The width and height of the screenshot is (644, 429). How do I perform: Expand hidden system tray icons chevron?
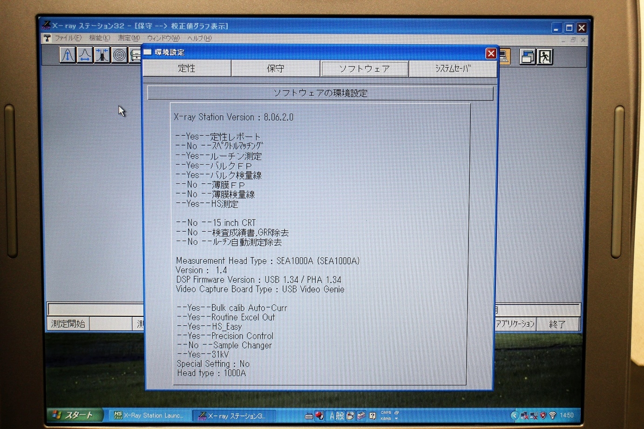point(514,415)
